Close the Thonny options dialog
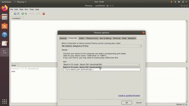This screenshot has width=189, height=106. (144, 33)
